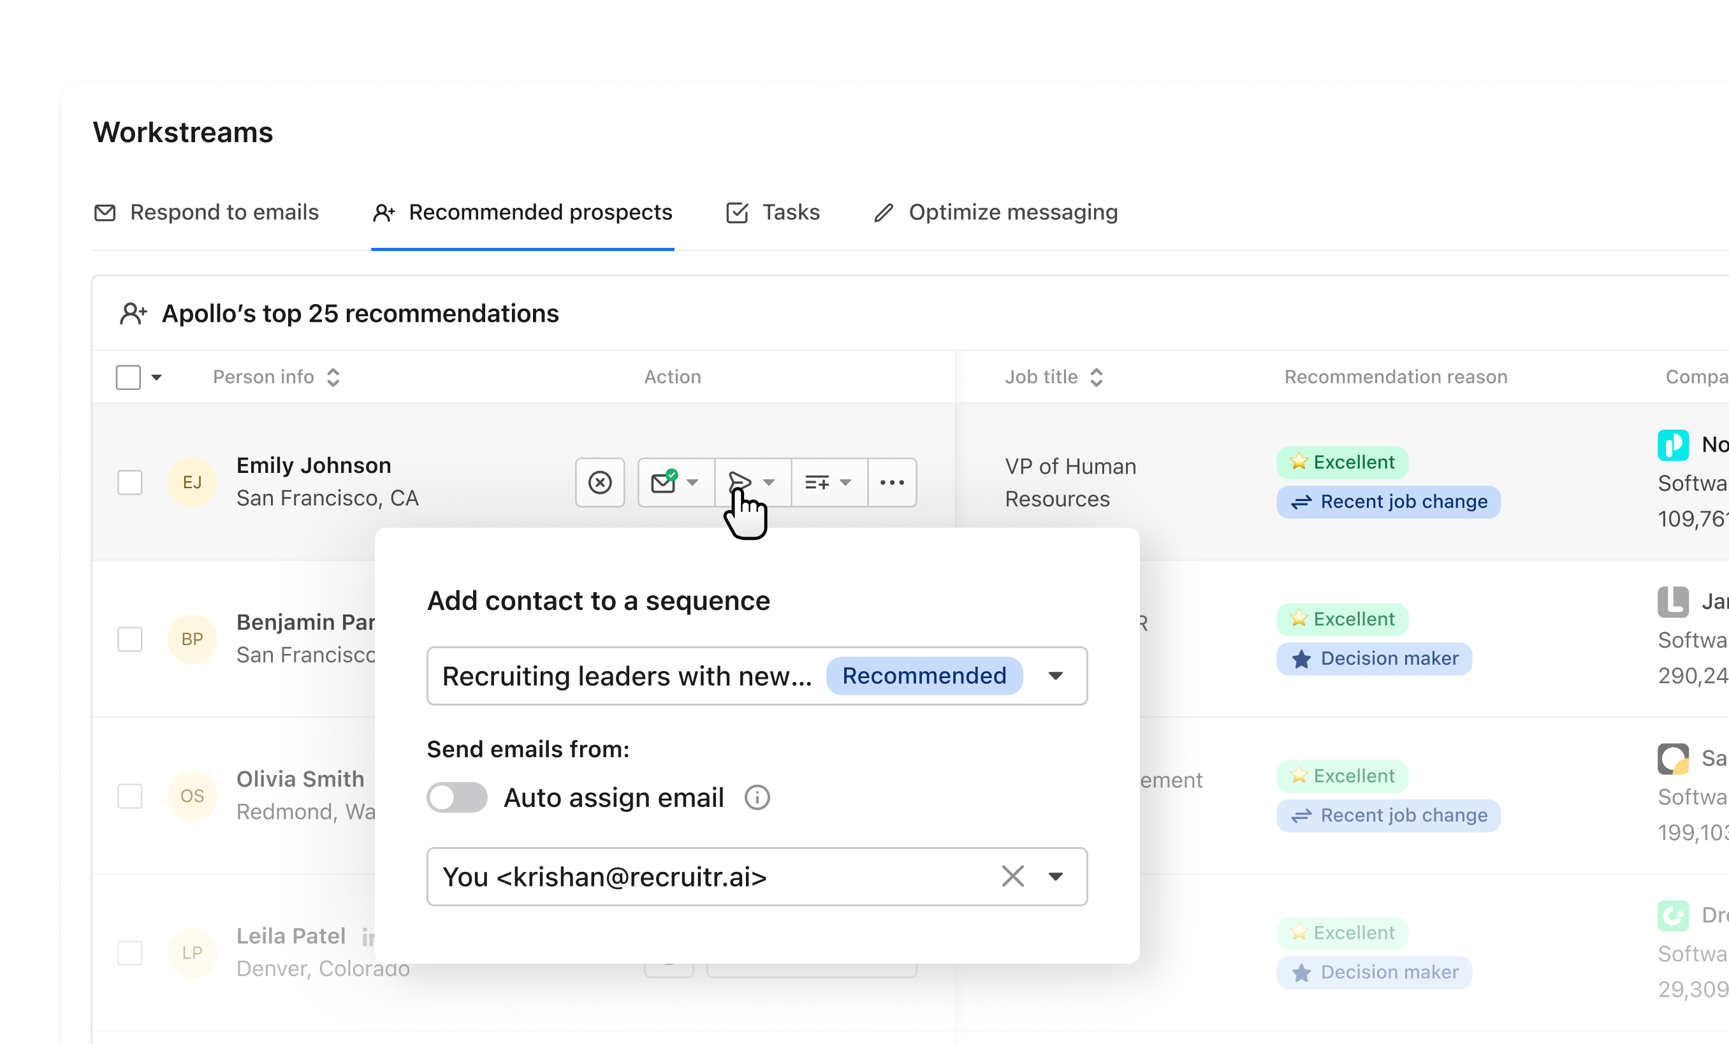Click the Apollo's top 25 recommendations person-plus icon
Viewport: 1729px width, 1044px height.
coord(133,314)
